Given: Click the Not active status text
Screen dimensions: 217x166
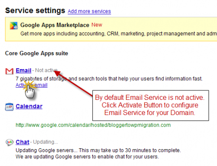Looking at the screenshot, I should point(46,70).
